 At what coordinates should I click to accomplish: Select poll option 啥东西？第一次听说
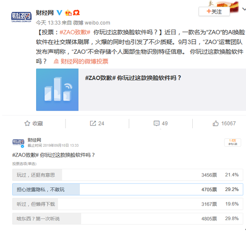tap(128, 219)
